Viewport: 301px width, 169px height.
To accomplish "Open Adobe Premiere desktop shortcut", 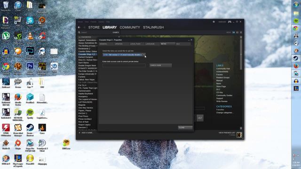I will point(6,20).
